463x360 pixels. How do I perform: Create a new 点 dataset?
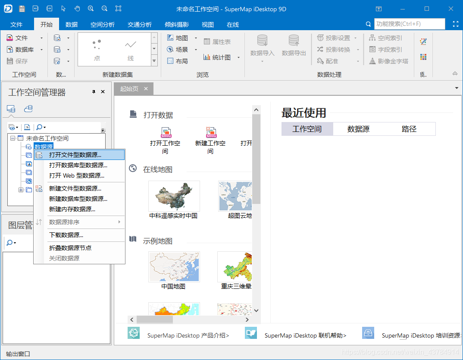tap(97, 50)
